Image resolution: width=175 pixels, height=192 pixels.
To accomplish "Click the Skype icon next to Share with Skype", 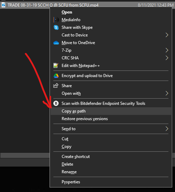I will click(56, 27).
